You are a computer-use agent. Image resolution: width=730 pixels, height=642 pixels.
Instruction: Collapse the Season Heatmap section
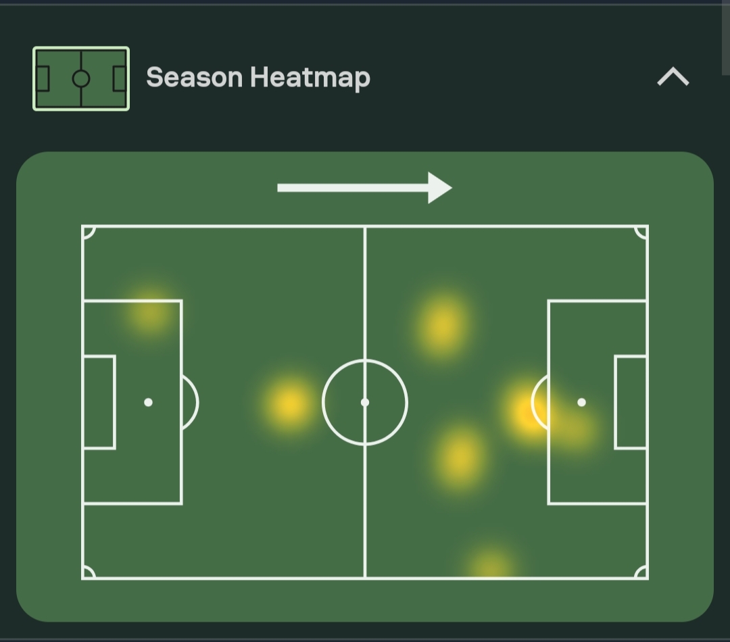pos(673,78)
